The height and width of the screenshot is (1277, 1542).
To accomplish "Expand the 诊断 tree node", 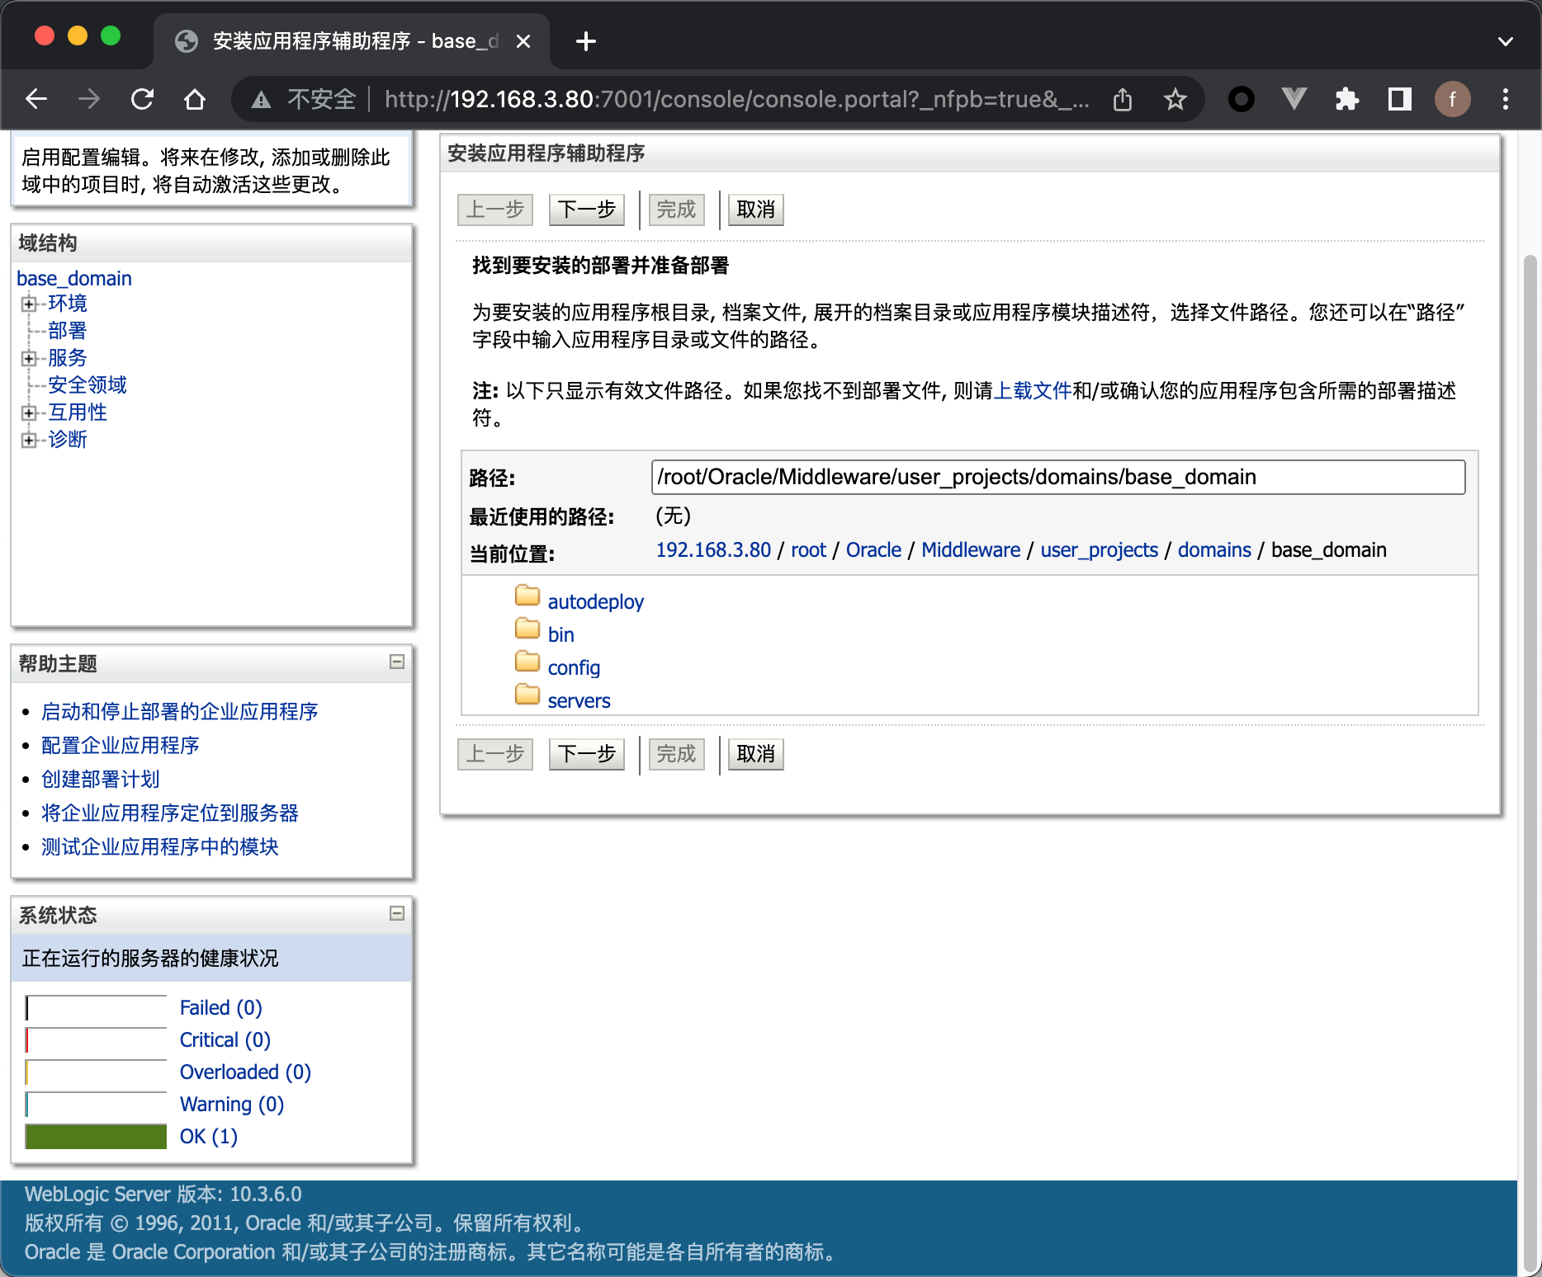I will pos(29,440).
